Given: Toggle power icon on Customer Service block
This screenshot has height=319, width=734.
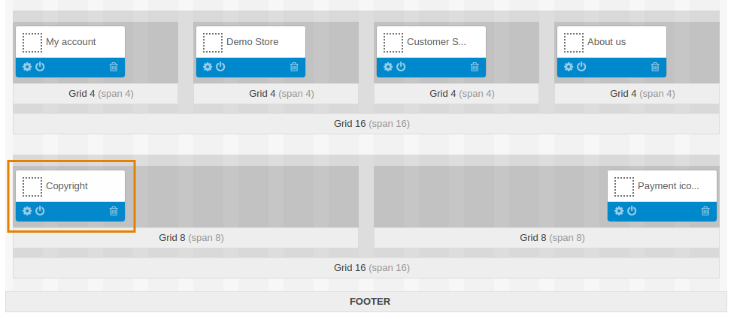Looking at the screenshot, I should 401,67.
